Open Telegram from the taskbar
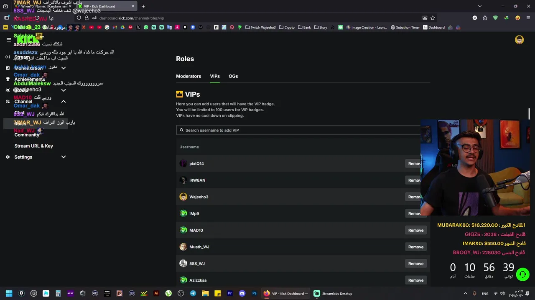 (x=193, y=293)
